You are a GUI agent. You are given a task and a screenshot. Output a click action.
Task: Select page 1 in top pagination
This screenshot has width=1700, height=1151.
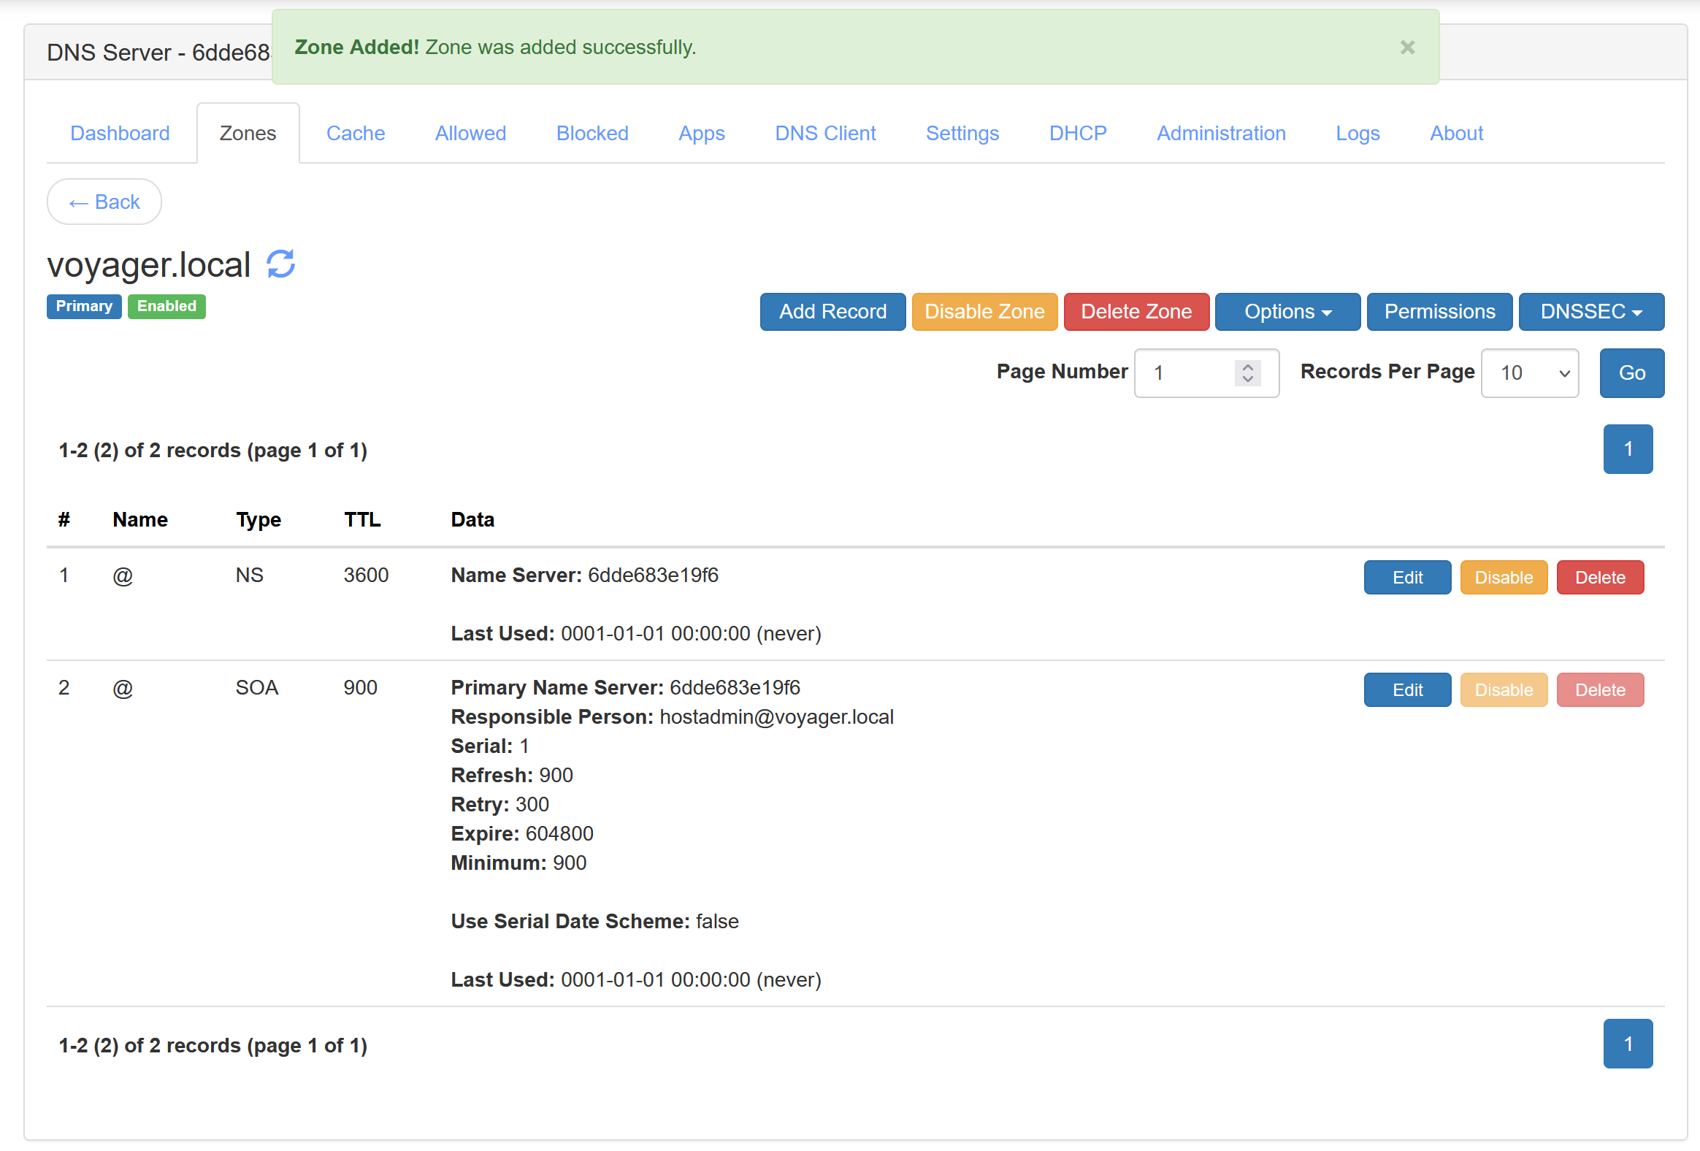point(1628,449)
